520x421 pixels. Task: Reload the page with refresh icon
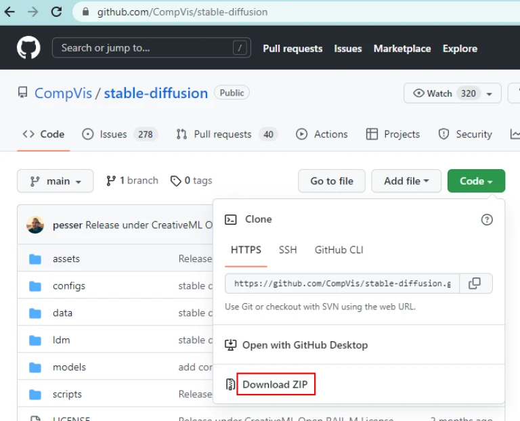click(56, 12)
